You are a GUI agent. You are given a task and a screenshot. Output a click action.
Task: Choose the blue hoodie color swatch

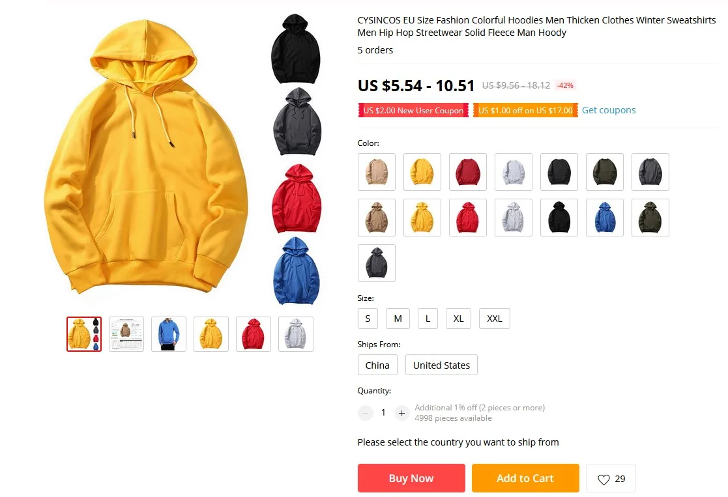605,218
